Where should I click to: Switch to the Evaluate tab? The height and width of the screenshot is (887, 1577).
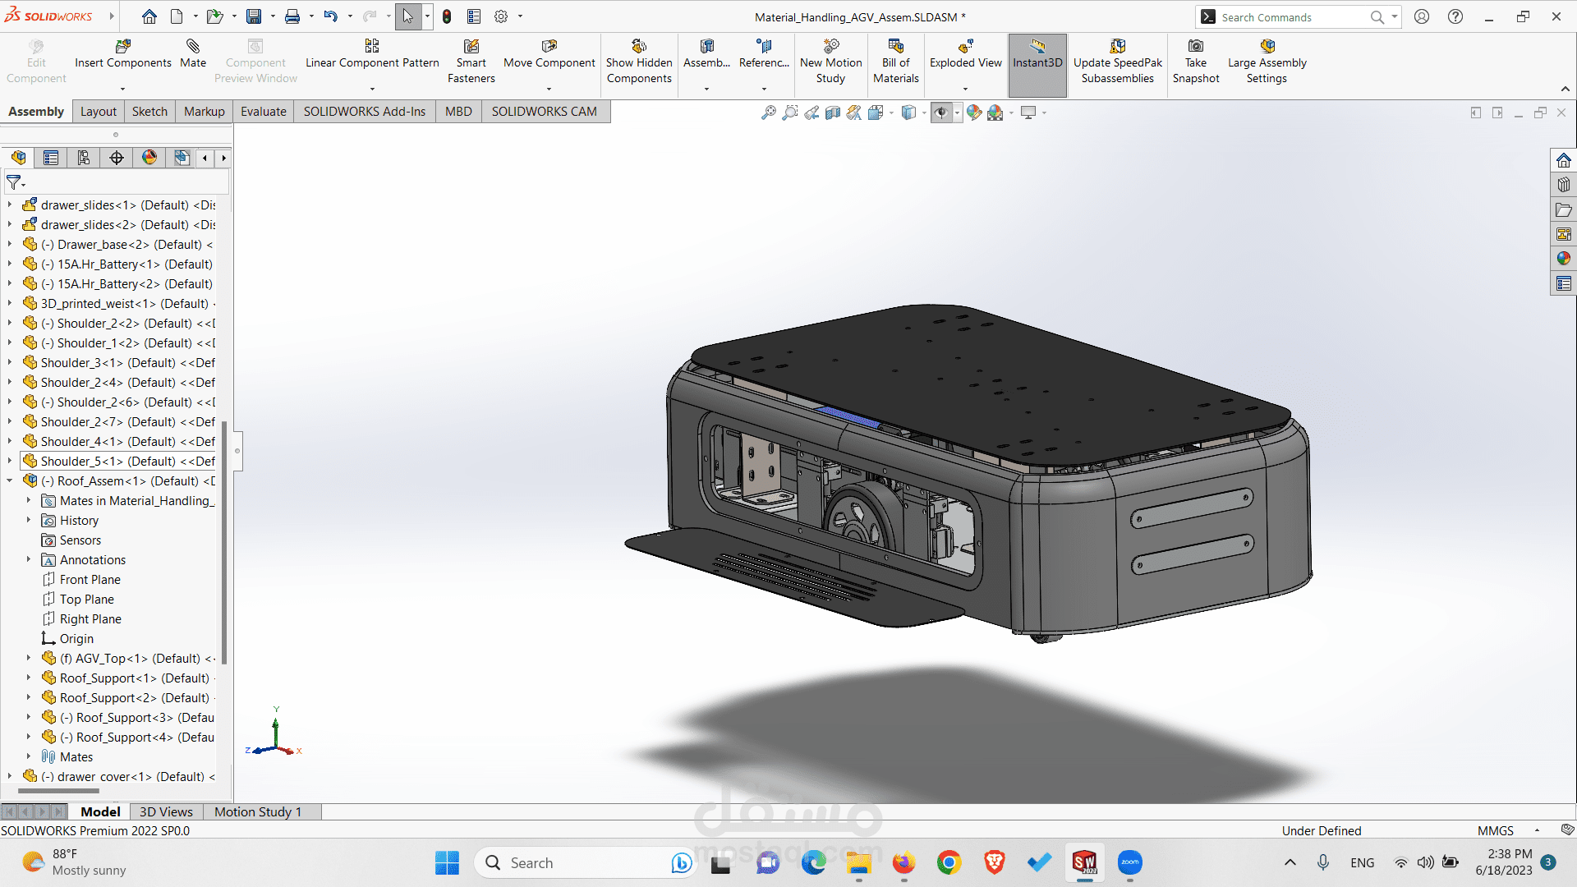pos(263,112)
